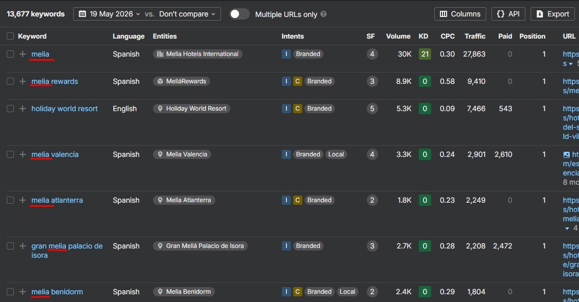The image size is (579, 302).
Task: Click the help icon beside Multiple URLs only
Action: [x=323, y=14]
